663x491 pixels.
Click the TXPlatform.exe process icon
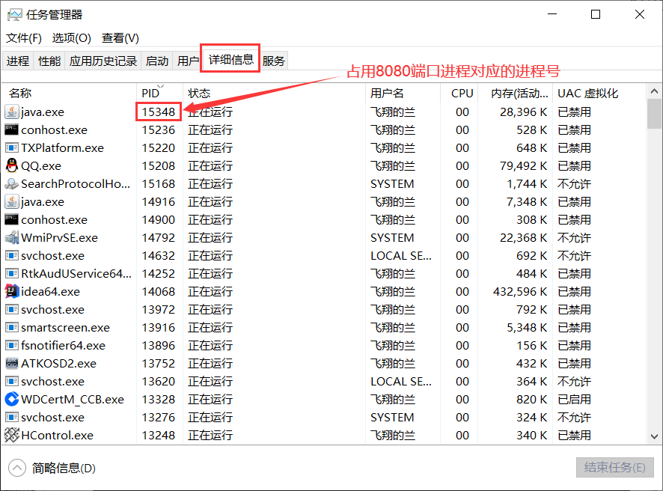coord(11,147)
